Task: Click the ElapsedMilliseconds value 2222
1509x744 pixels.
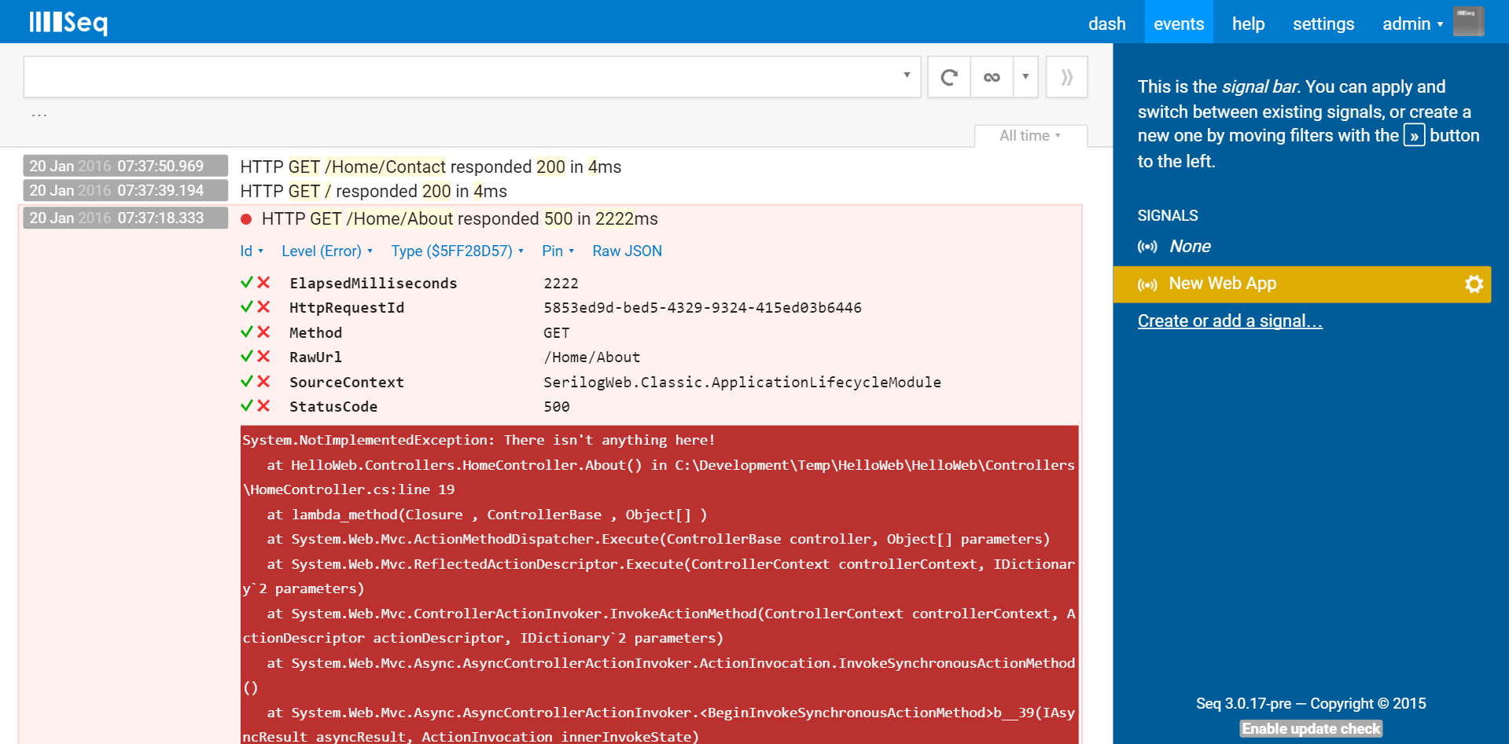Action: (x=561, y=283)
